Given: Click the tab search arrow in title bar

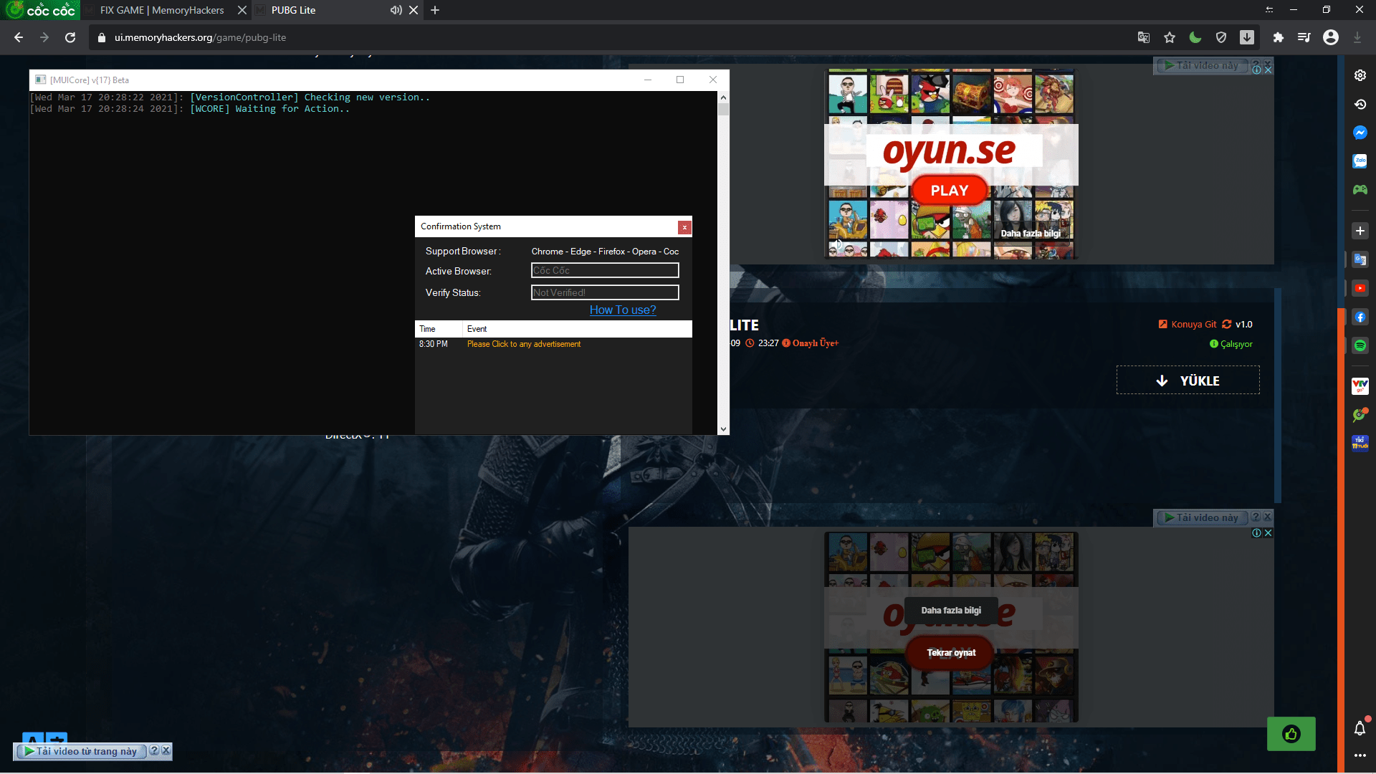Looking at the screenshot, I should coord(1269,10).
